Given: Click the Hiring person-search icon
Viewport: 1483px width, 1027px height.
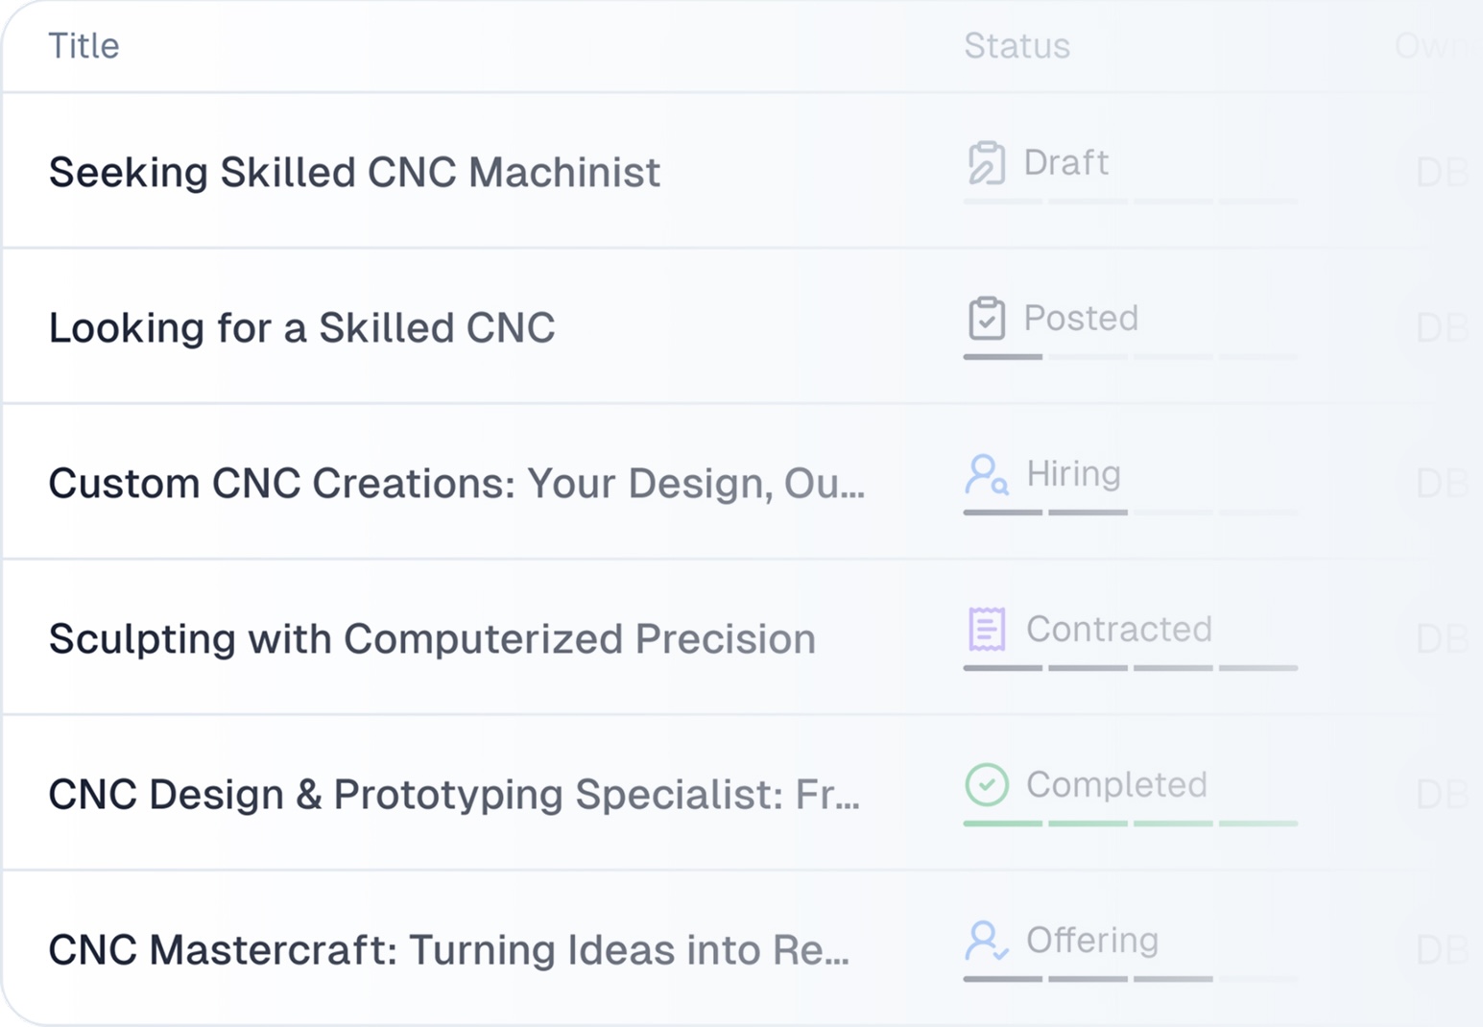Looking at the screenshot, I should click(x=987, y=474).
